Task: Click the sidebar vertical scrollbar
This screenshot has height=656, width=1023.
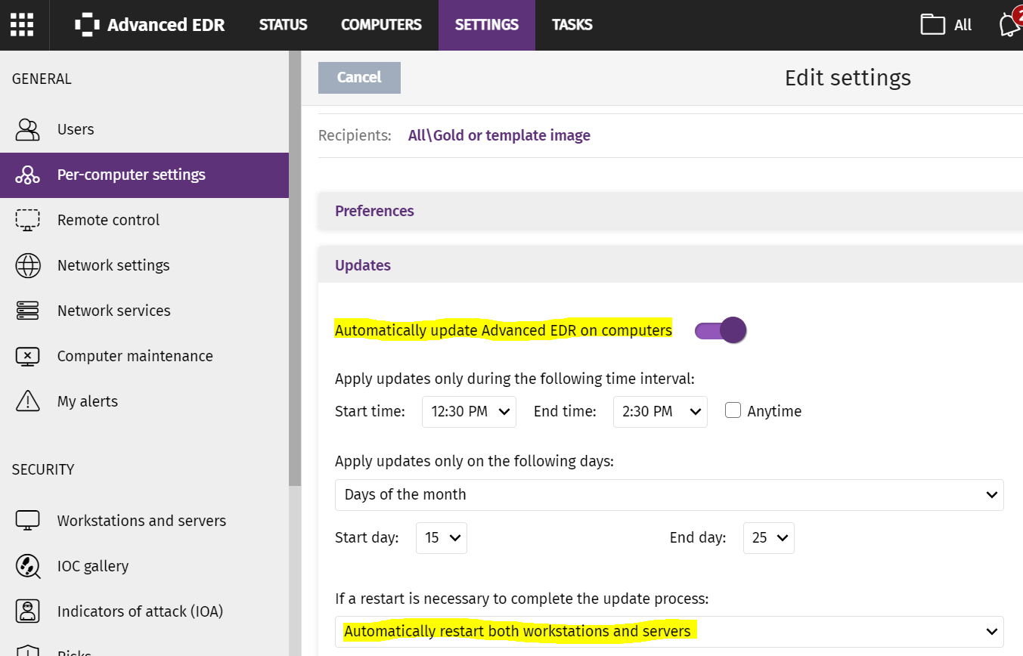Action: tap(295, 268)
